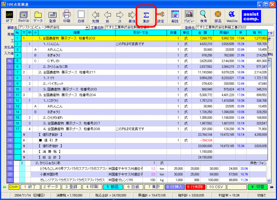This screenshot has width=277, height=200.
Task: Click the OFF 終了 exit icon
Action: (9, 17)
